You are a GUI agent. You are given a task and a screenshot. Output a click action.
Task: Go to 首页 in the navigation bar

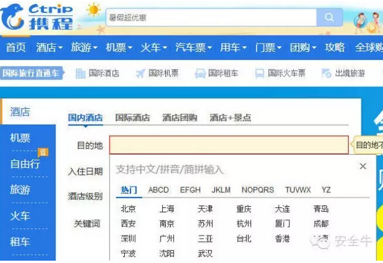pos(16,47)
